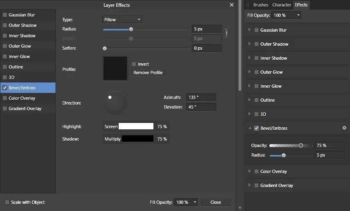350x211 pixels.
Task: Expand Outer Shadow section in Effects panel
Action: point(249,44)
